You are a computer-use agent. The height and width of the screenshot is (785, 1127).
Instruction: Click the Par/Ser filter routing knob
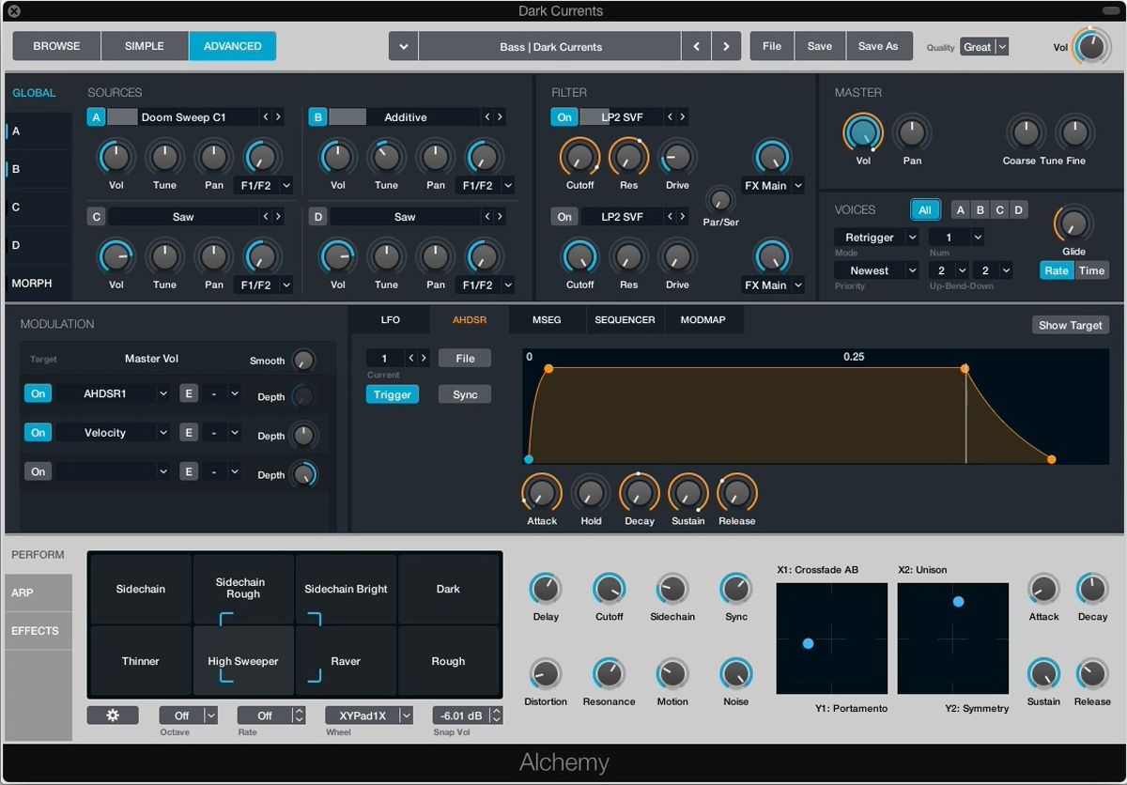pyautogui.click(x=719, y=201)
